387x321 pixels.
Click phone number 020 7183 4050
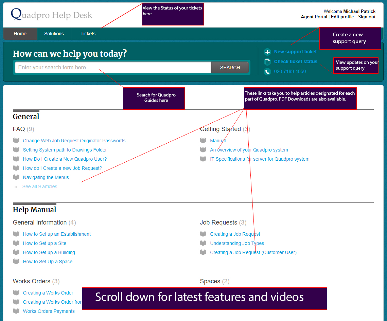[290, 72]
